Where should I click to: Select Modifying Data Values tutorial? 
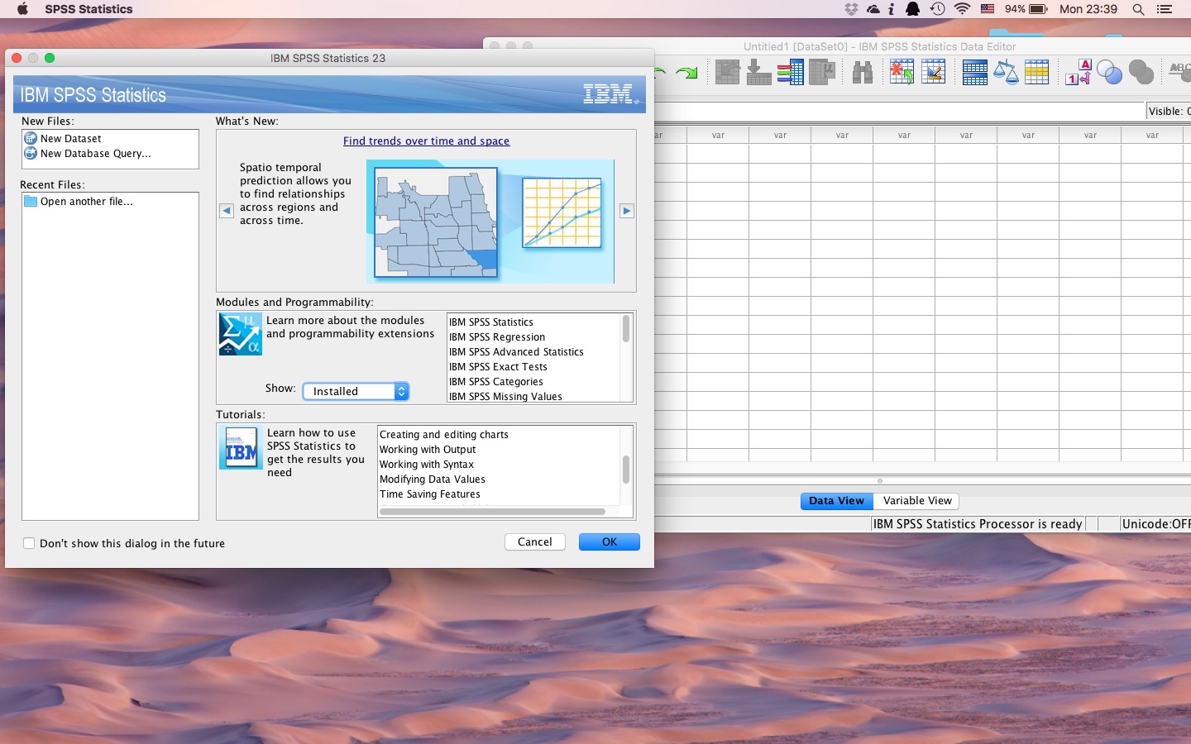tap(433, 479)
